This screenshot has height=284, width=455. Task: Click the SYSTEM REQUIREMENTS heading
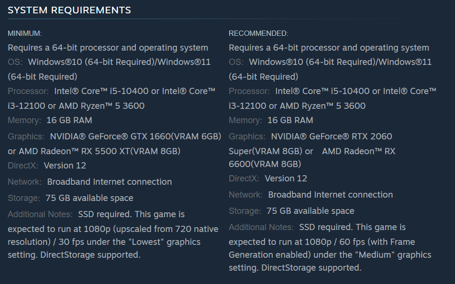coord(69,10)
